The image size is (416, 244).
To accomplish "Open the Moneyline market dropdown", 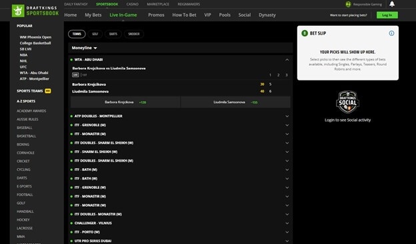I will coord(85,48).
